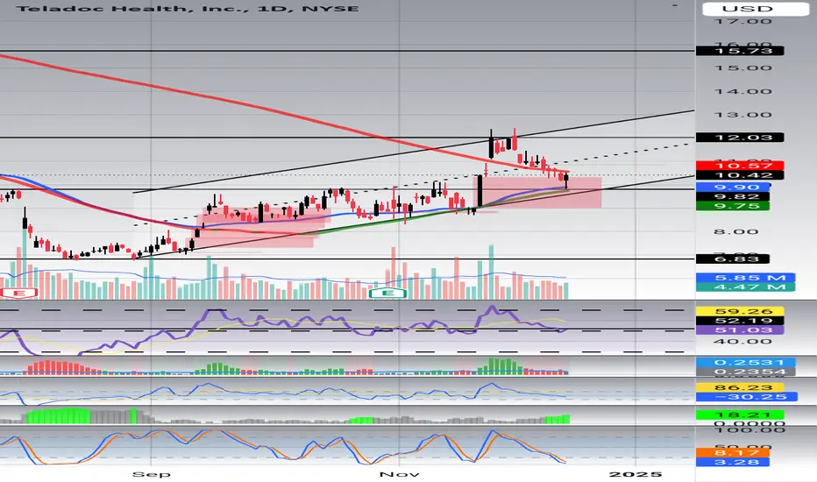Select the blue 9.90 moving average label
The height and width of the screenshot is (482, 817).
point(733,187)
